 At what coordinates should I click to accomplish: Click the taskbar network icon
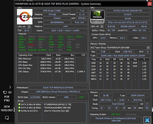[x=5, y=92]
